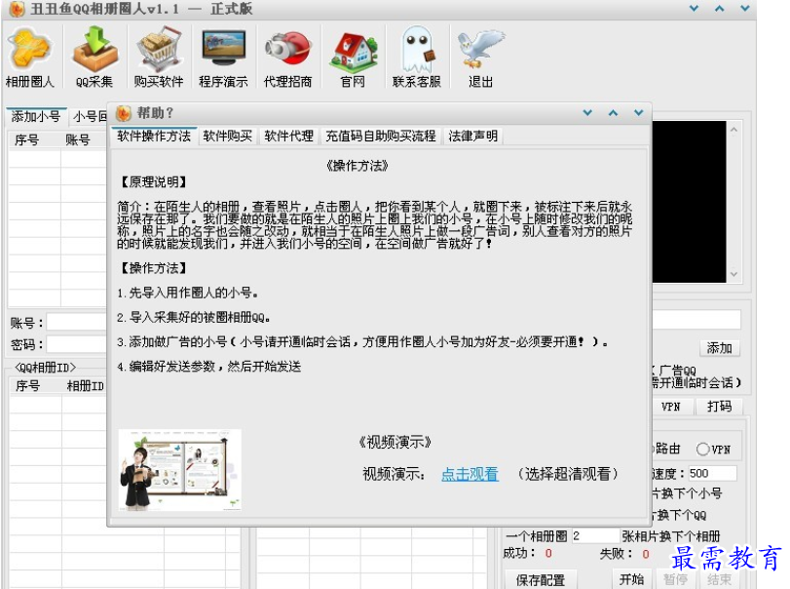Screen dimensions: 790x589
Task: Switch to the 软件代理 tab
Action: pyautogui.click(x=288, y=136)
